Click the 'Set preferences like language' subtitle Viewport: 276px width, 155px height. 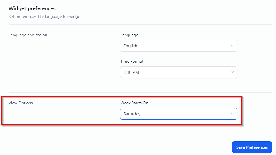click(x=45, y=17)
